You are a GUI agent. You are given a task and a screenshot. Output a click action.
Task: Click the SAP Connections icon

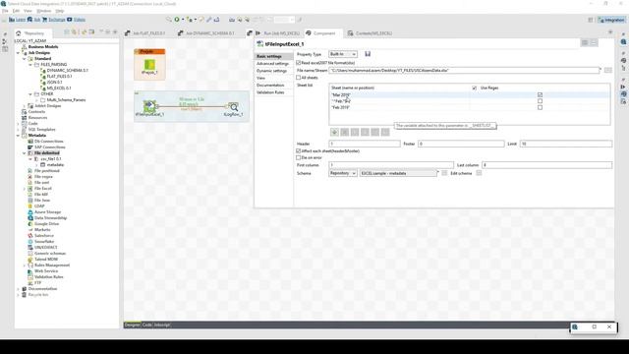click(x=30, y=147)
